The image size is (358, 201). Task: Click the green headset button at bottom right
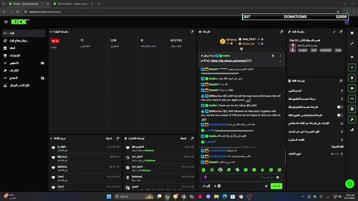[350, 184]
